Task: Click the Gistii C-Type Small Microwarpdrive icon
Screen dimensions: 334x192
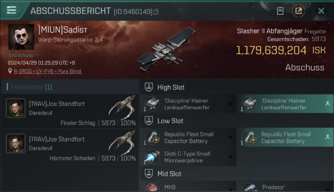Action: [152, 157]
